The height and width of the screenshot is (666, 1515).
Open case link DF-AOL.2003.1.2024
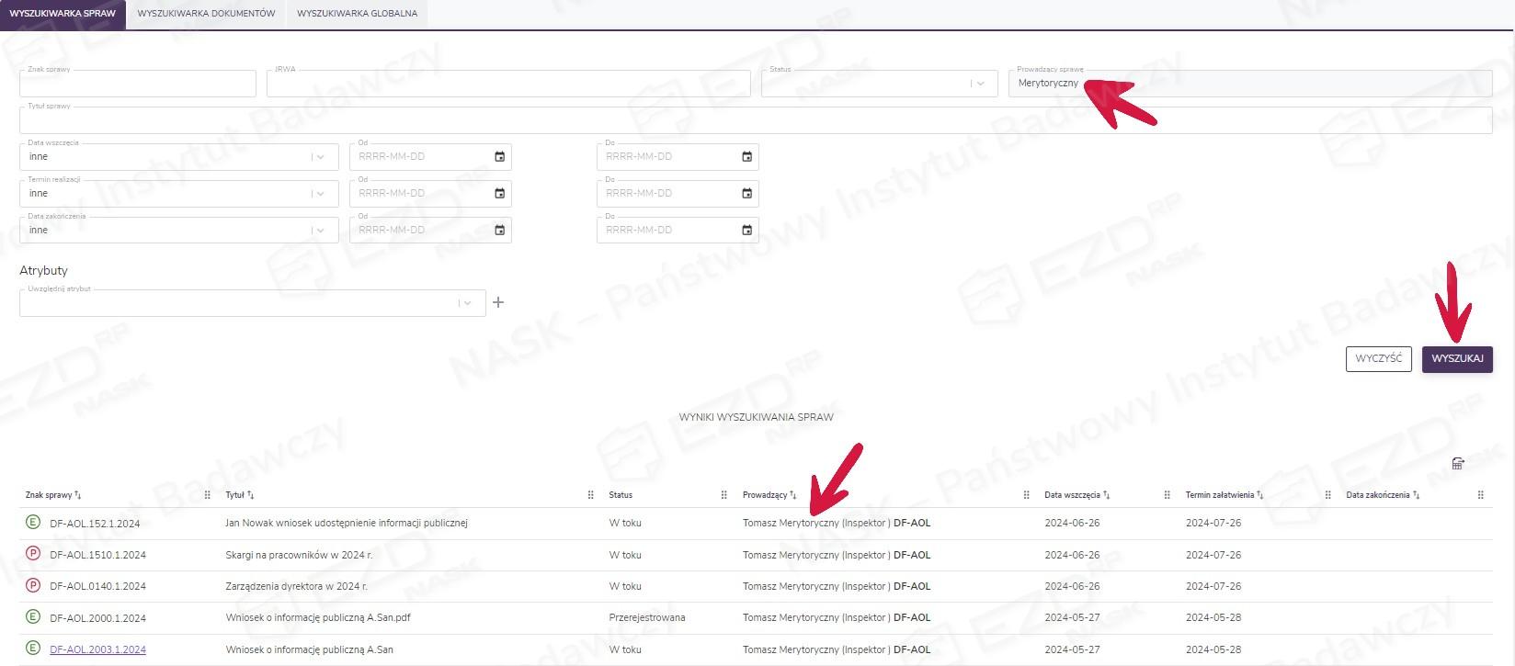point(97,649)
